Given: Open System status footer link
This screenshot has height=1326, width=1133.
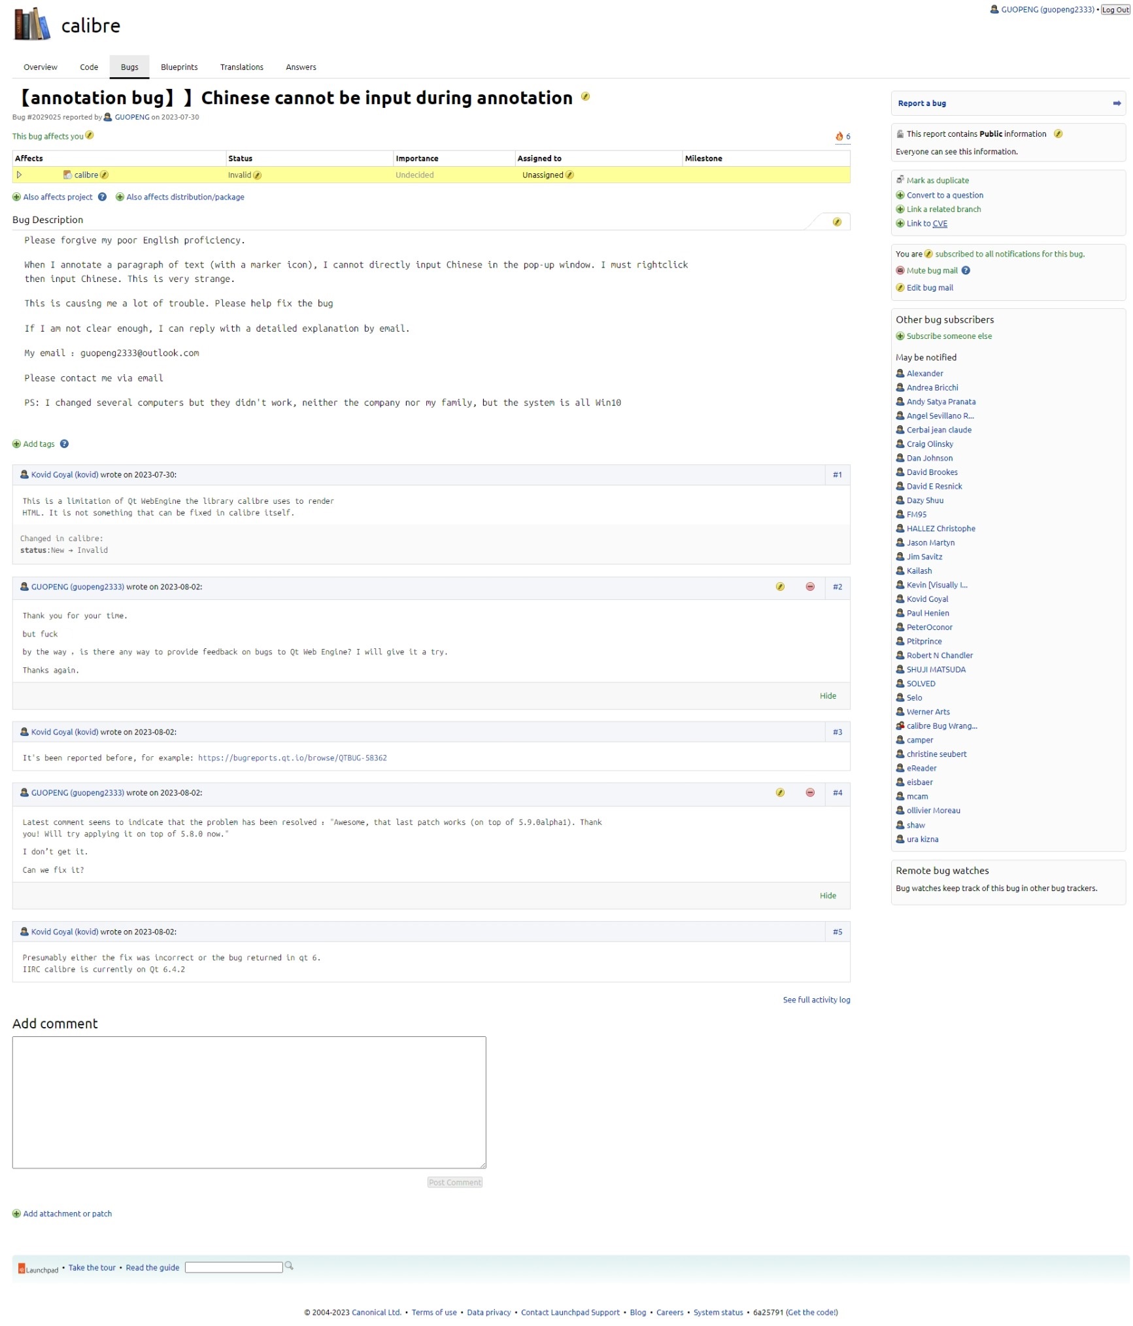Looking at the screenshot, I should tap(718, 1313).
